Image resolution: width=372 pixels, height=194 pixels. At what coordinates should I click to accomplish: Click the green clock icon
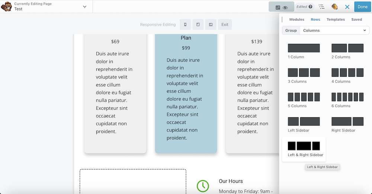203,186
